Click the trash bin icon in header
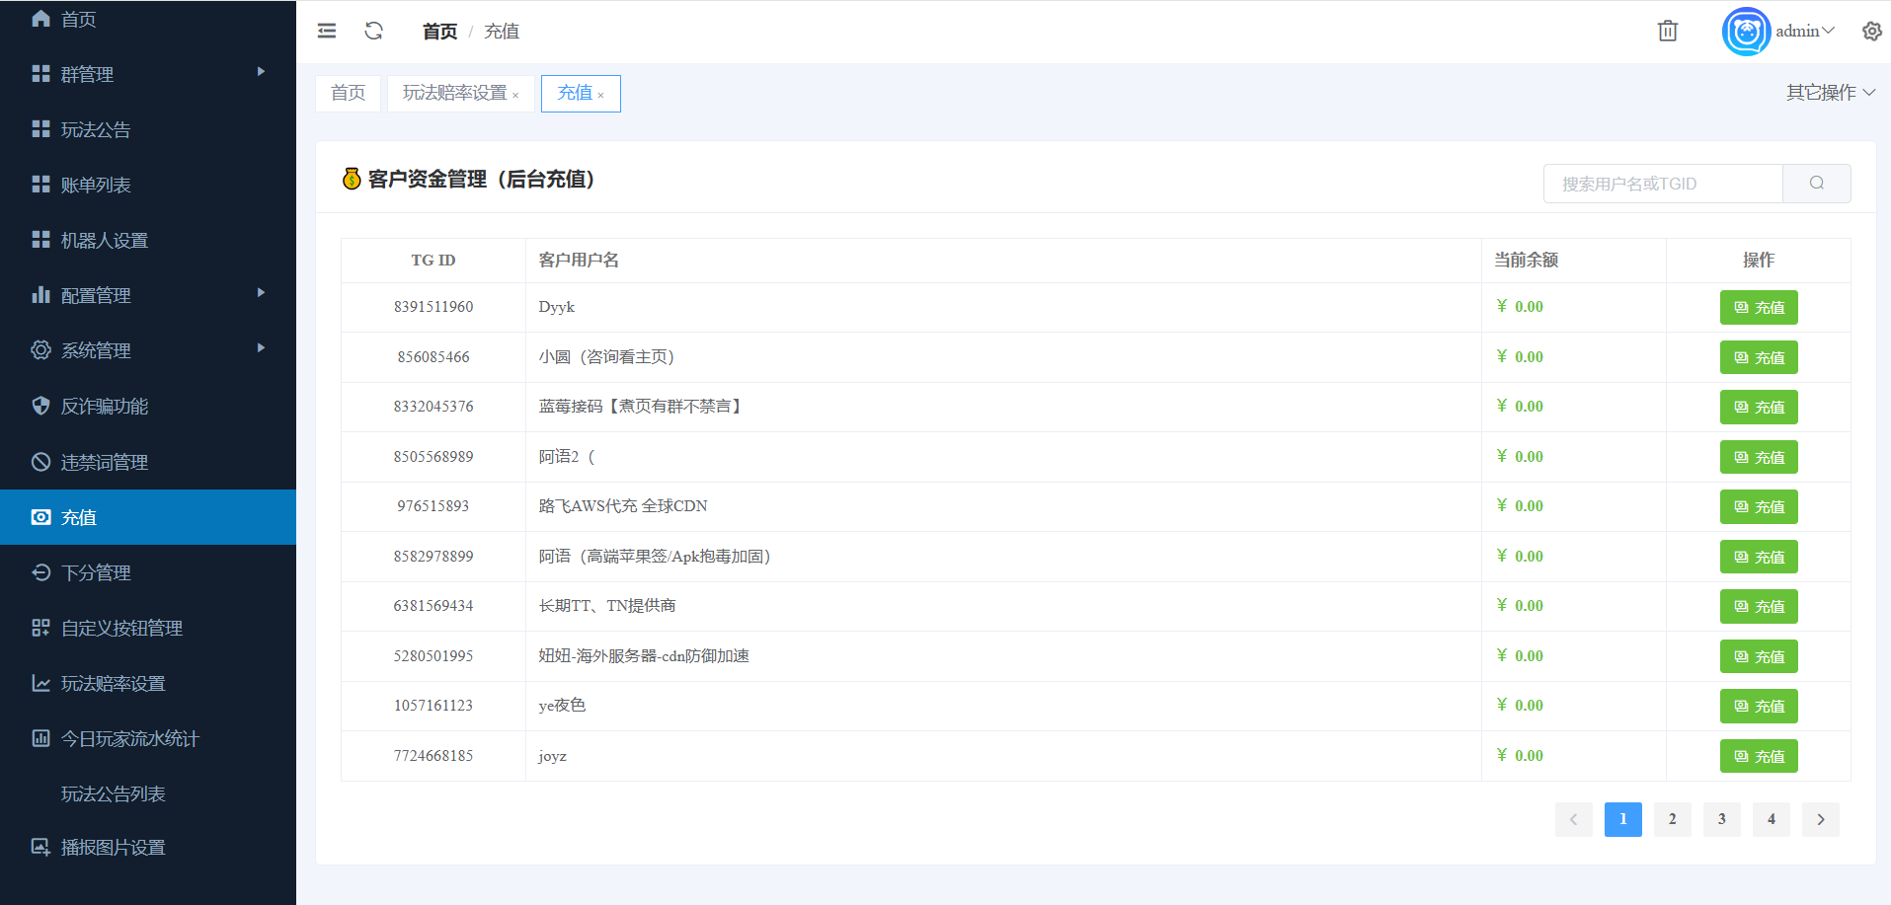This screenshot has width=1891, height=905. point(1667,32)
